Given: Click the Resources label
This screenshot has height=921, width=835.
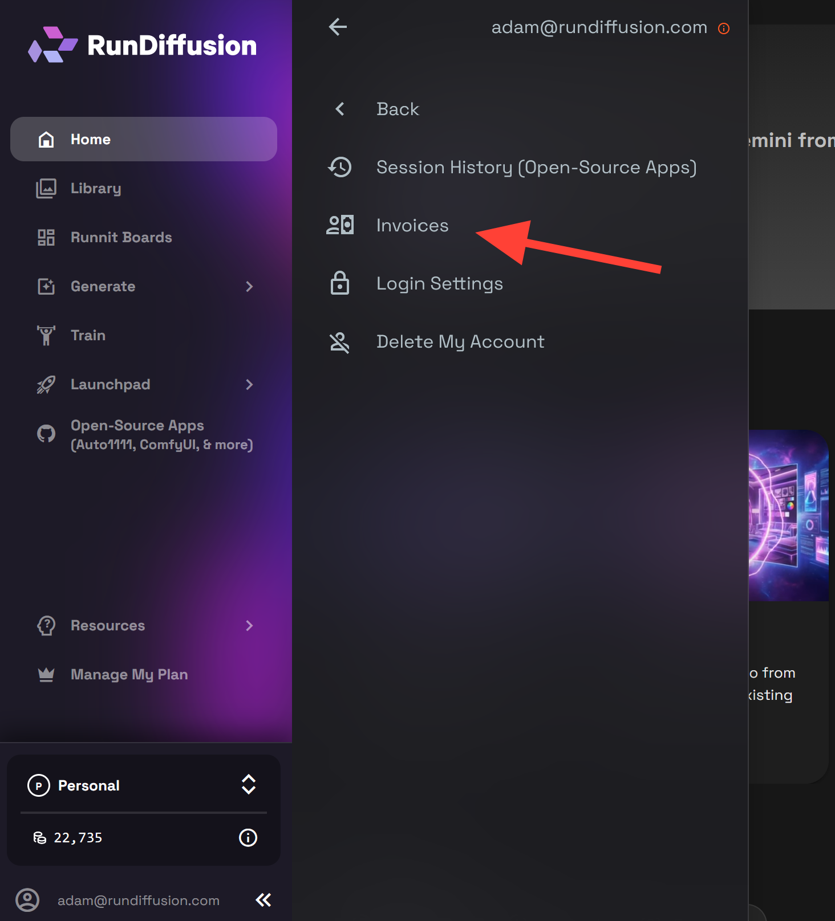Looking at the screenshot, I should point(108,626).
